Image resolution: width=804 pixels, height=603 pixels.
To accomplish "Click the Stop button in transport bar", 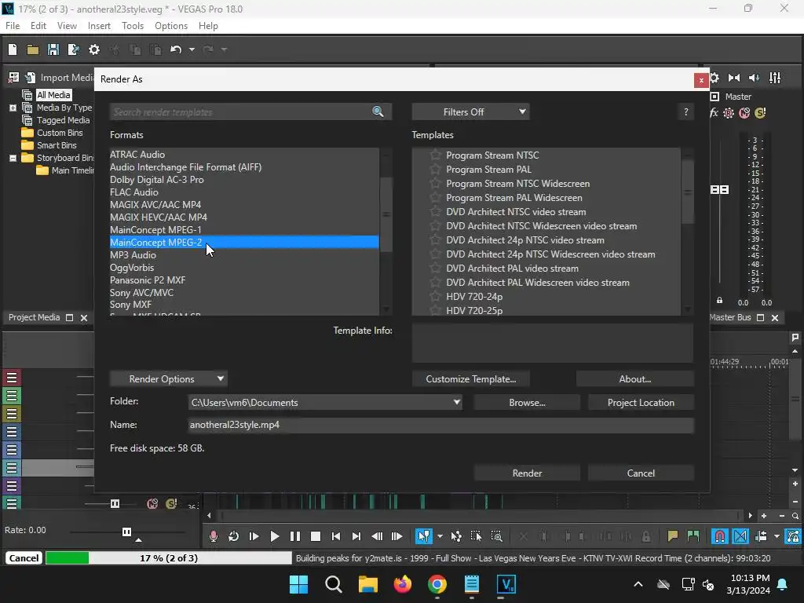I will (x=316, y=536).
